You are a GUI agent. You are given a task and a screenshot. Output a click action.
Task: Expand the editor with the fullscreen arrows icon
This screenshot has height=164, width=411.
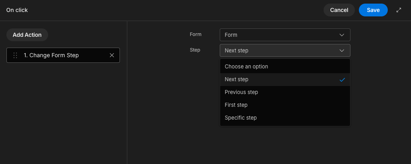(399, 10)
